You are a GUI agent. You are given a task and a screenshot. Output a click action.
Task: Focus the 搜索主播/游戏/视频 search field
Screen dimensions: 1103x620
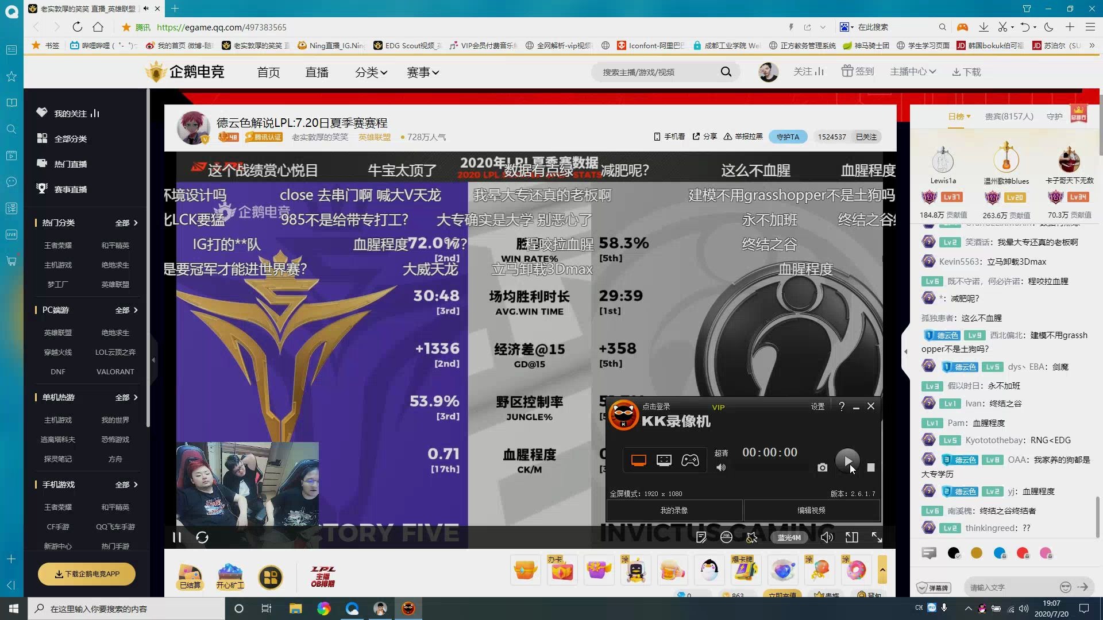click(x=658, y=72)
